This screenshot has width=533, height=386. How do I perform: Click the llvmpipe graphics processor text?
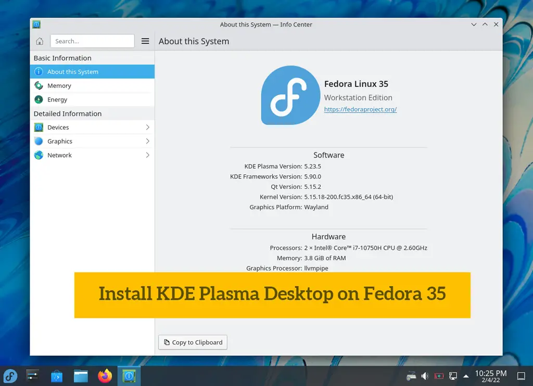click(x=316, y=268)
